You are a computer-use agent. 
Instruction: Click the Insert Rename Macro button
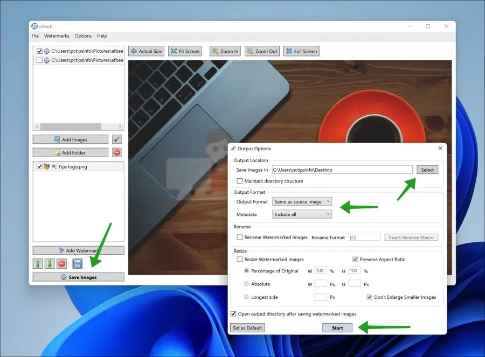[x=411, y=237]
